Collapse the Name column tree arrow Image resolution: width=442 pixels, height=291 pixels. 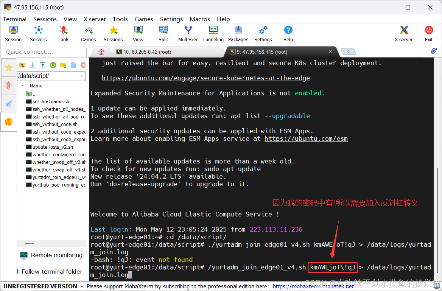tap(22, 86)
